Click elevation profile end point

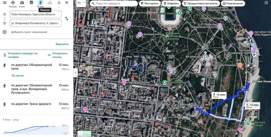47,126
